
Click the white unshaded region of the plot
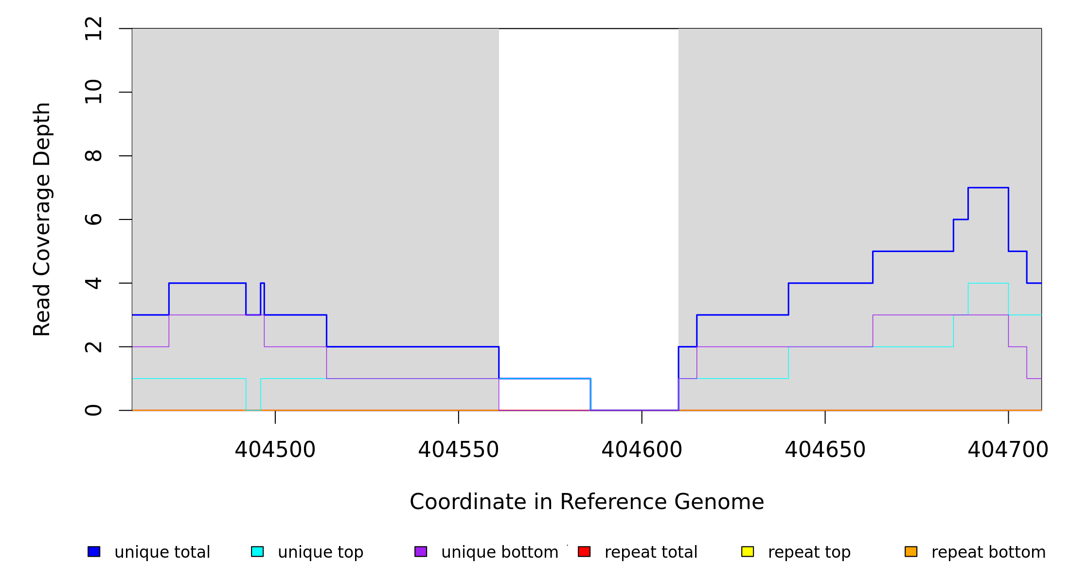tap(588, 195)
